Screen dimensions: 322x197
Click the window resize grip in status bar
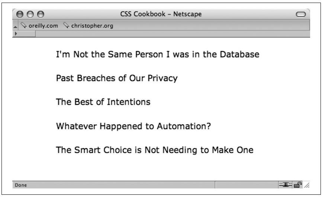pos(307,185)
